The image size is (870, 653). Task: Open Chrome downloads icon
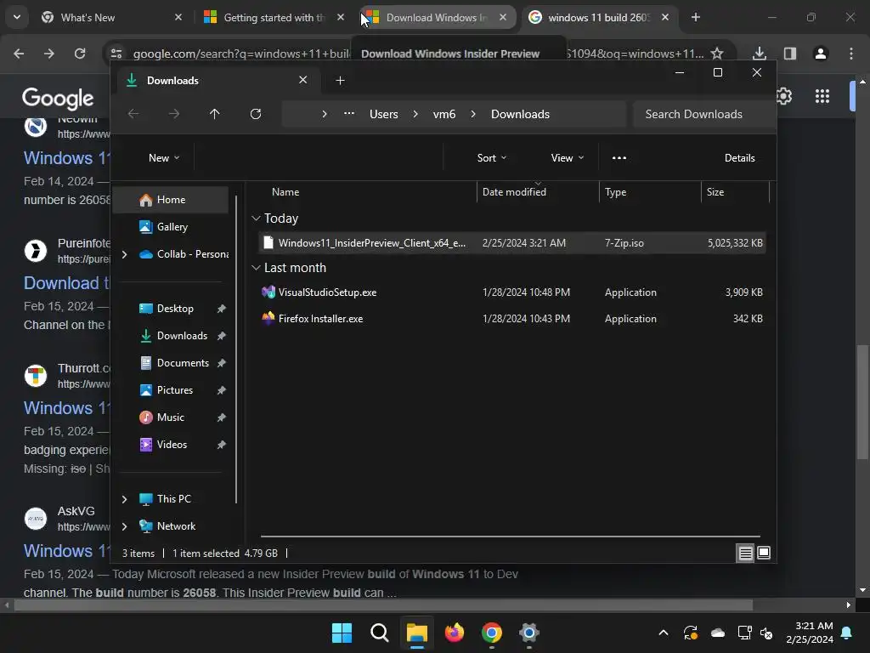pos(760,54)
